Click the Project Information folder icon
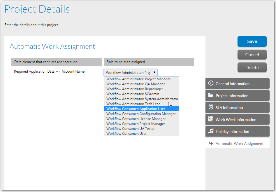Screen dimensions: 276x192 [x=211, y=95]
